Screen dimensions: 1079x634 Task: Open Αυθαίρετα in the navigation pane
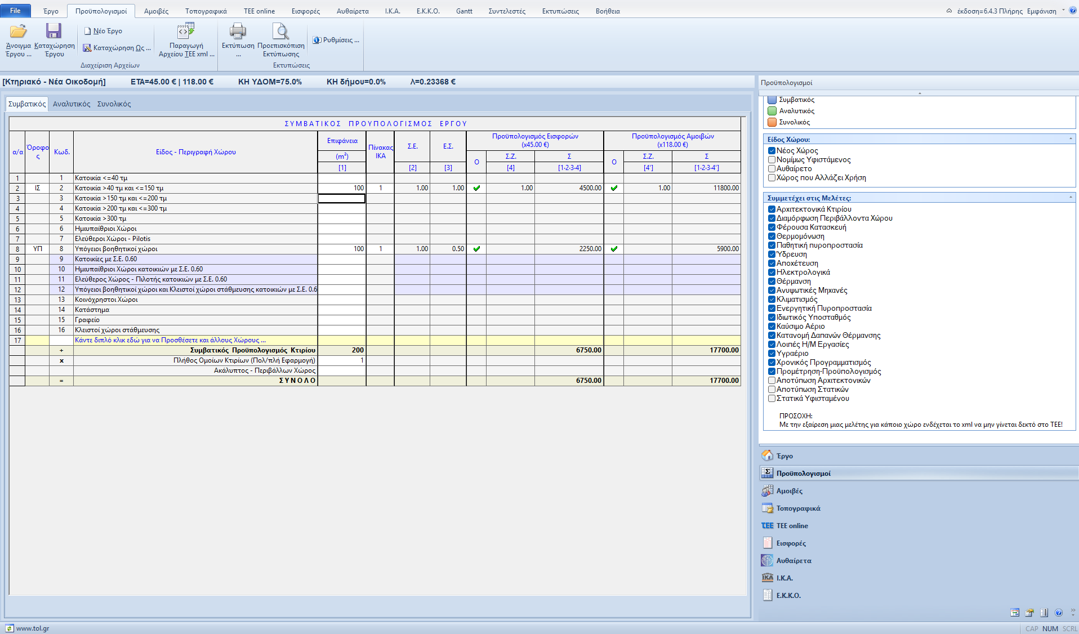pos(793,561)
